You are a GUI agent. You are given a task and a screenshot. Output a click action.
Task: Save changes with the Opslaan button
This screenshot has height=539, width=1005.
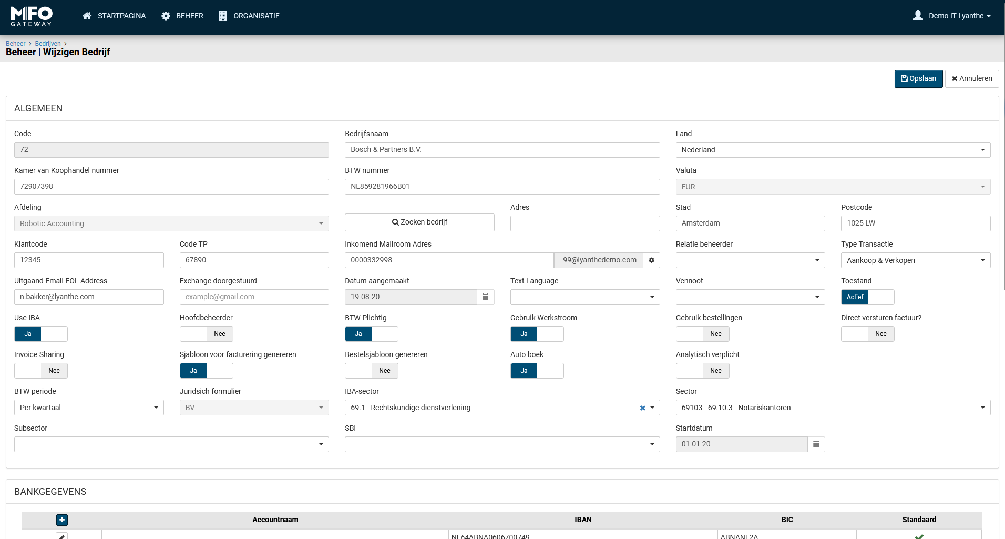pos(918,79)
